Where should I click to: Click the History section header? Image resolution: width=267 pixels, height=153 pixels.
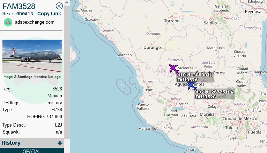(x=32, y=143)
